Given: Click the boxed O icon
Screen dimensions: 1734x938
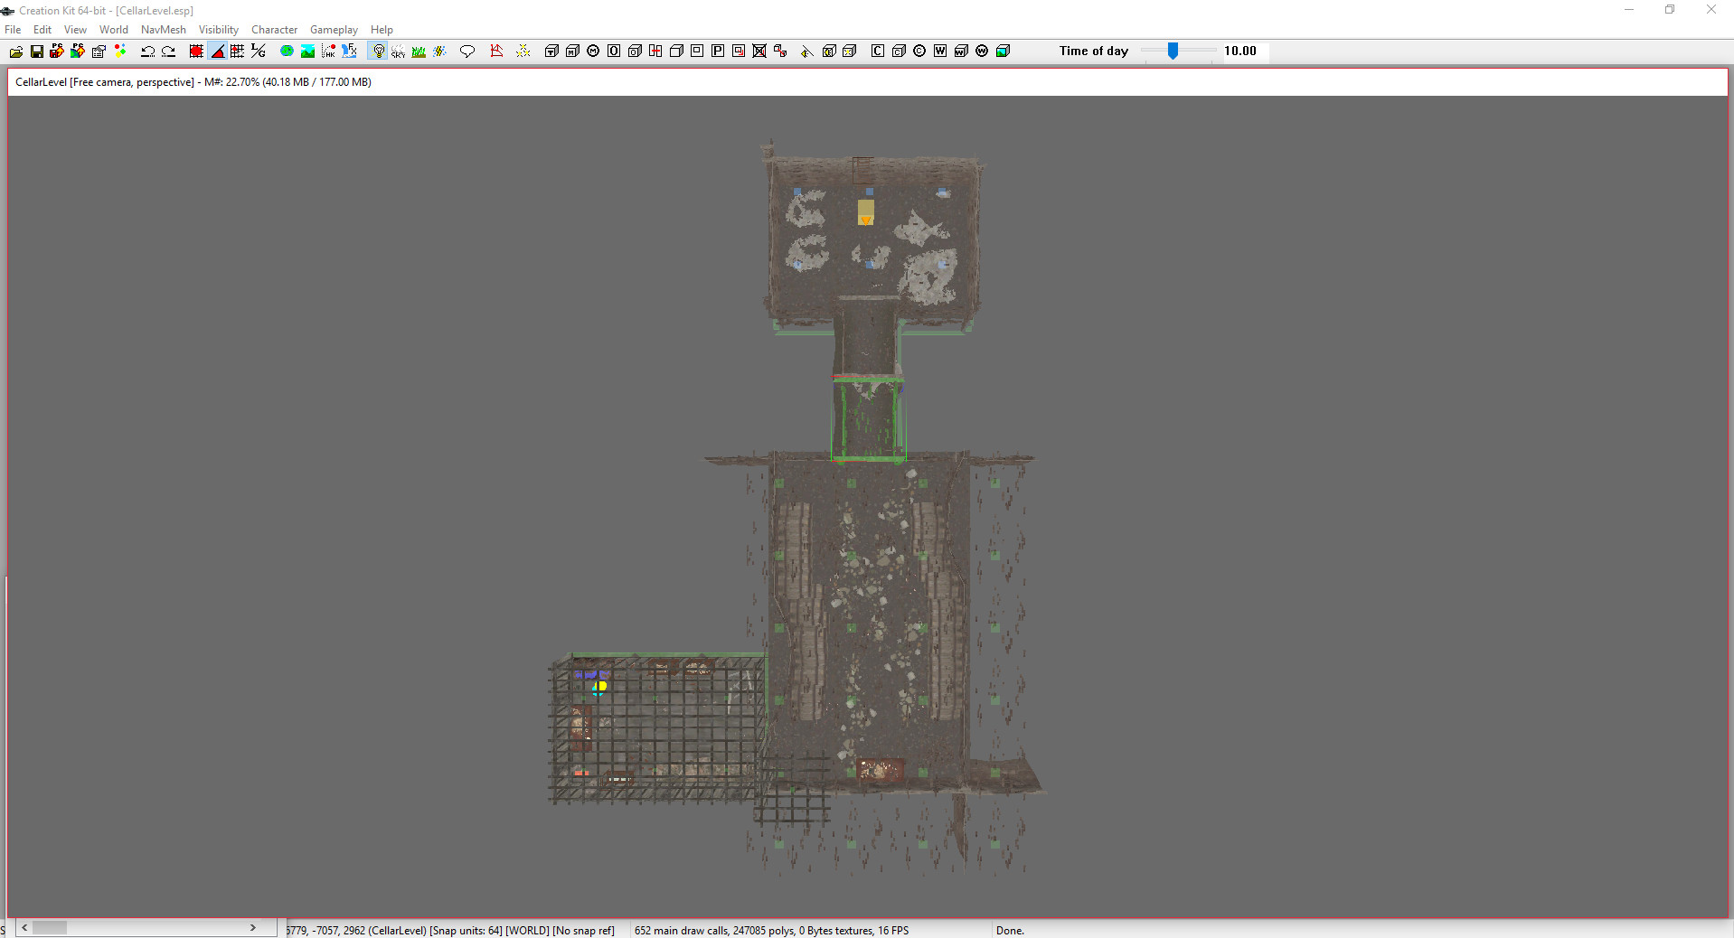Looking at the screenshot, I should [x=614, y=52].
